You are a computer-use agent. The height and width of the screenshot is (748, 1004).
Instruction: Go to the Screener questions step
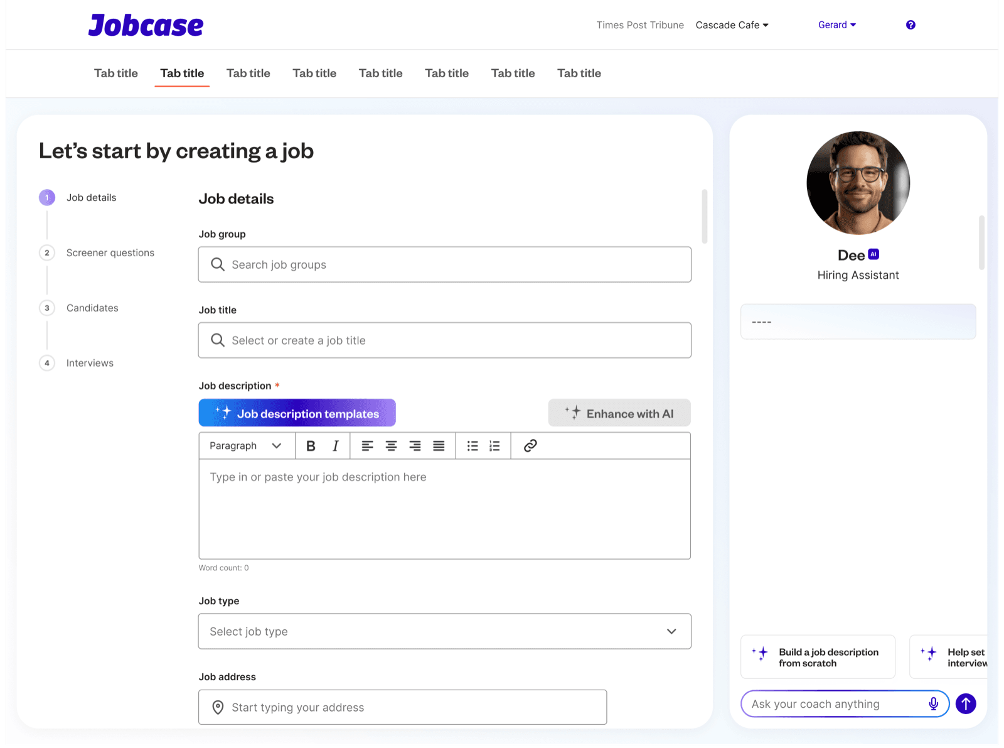(97, 253)
